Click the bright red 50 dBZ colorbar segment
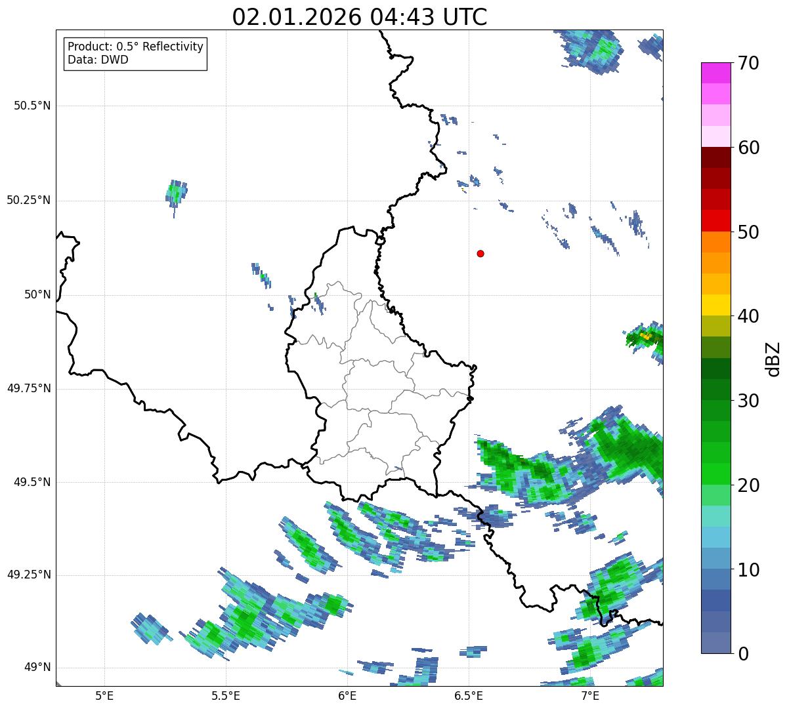Image resolution: width=789 pixels, height=709 pixels. pyautogui.click(x=715, y=221)
